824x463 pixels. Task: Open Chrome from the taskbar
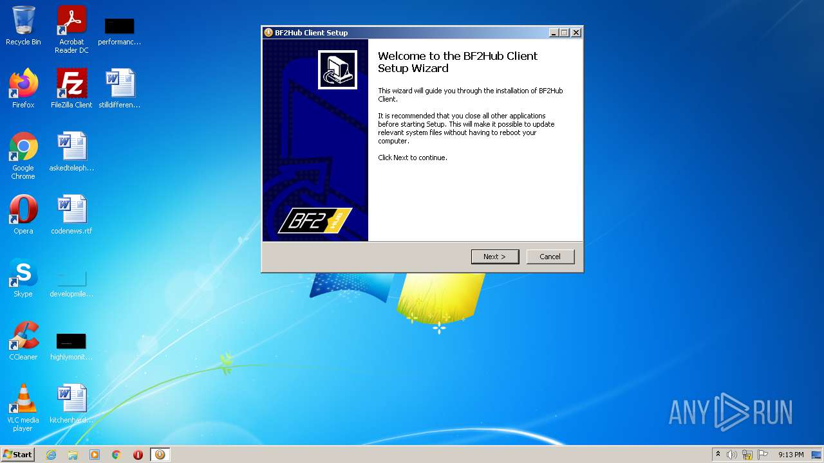(x=117, y=455)
